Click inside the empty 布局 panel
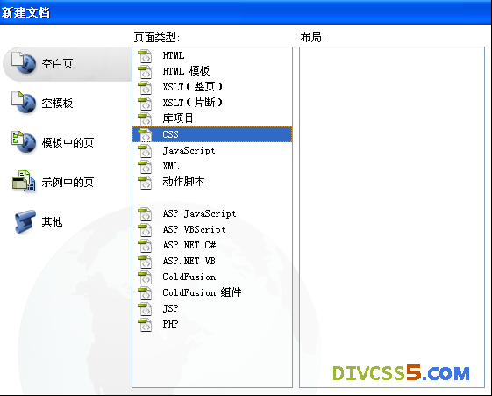This screenshot has width=492, height=396. click(392, 217)
